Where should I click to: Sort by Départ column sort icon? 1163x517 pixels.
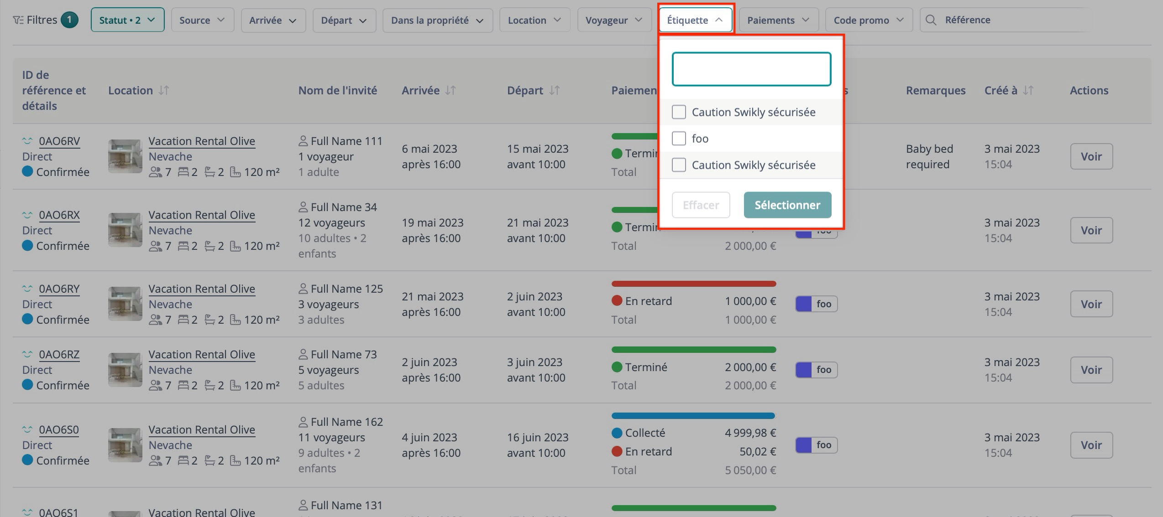click(x=554, y=90)
